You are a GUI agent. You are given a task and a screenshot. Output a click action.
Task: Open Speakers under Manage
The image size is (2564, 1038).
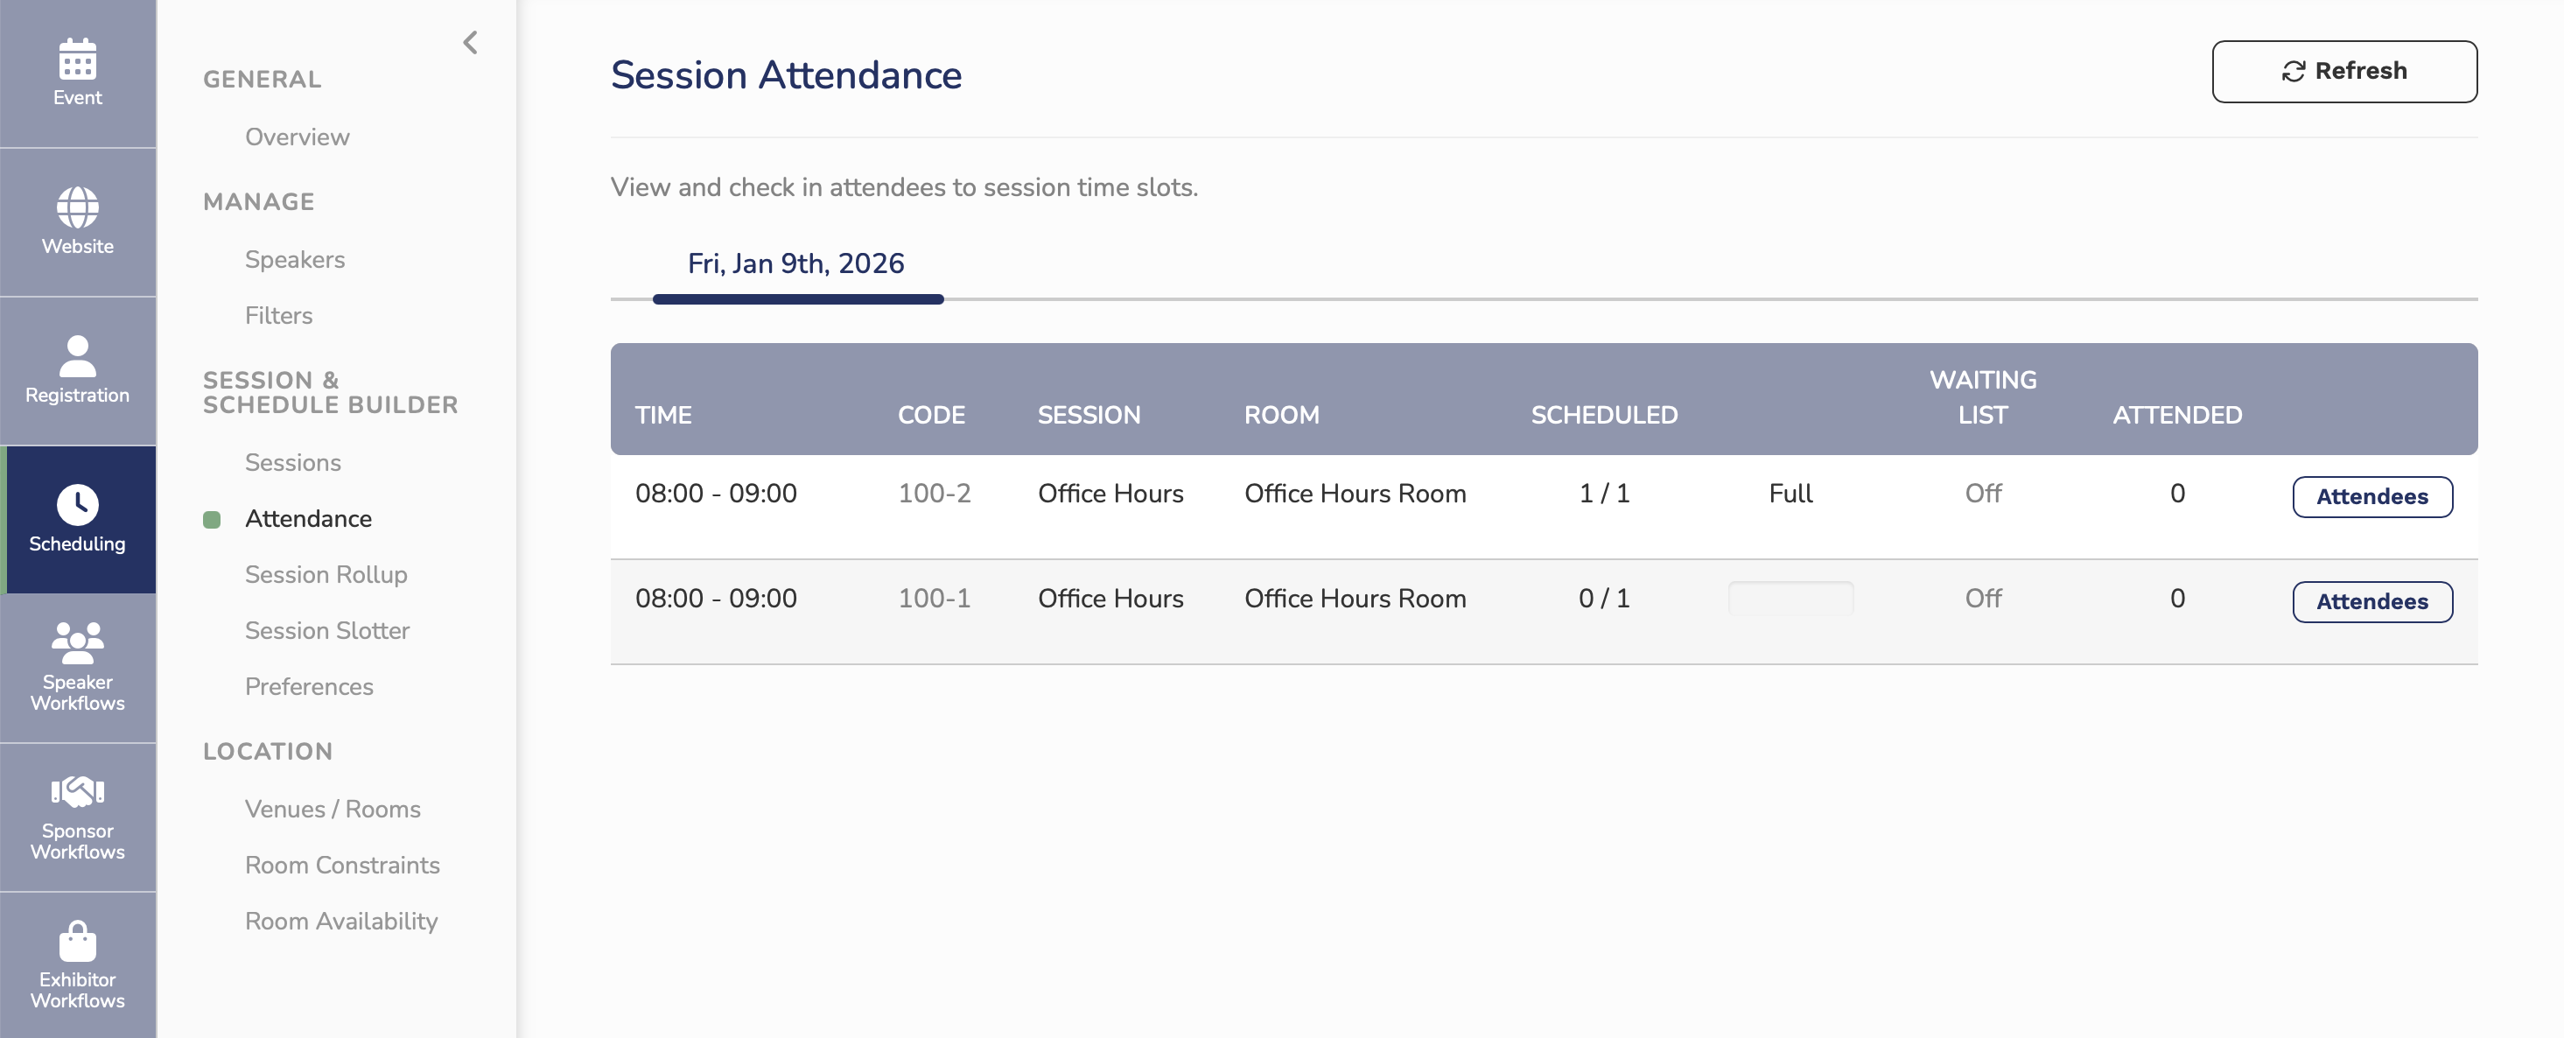click(295, 260)
